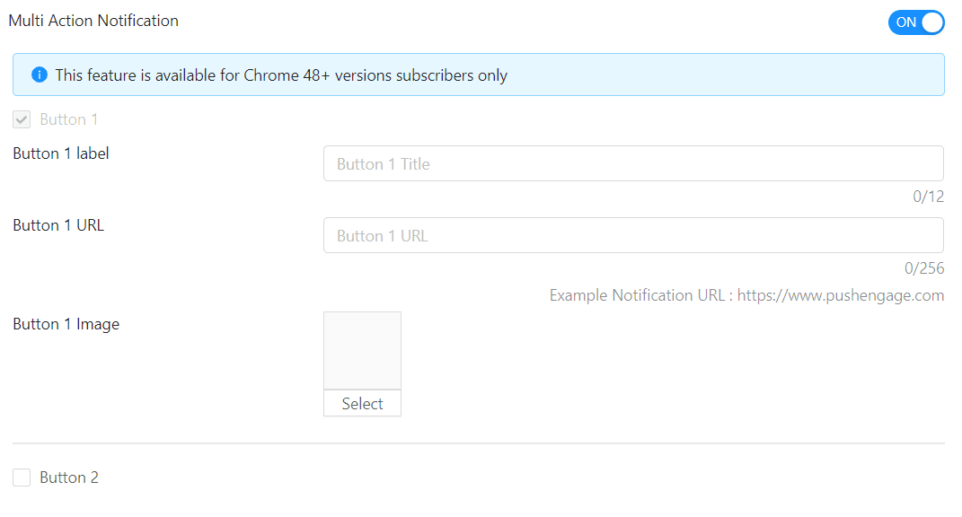The image size is (962, 517).
Task: Enable the Button 2 checkbox
Action: tap(22, 478)
